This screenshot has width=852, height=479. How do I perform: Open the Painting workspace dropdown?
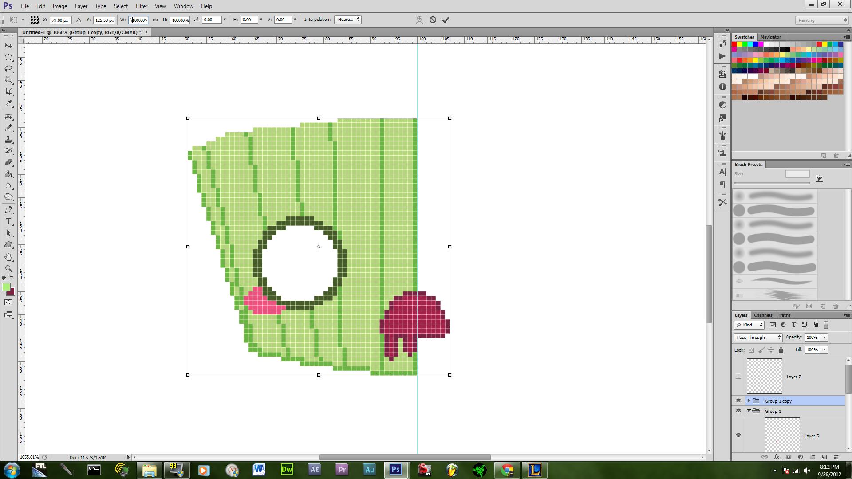pos(822,20)
